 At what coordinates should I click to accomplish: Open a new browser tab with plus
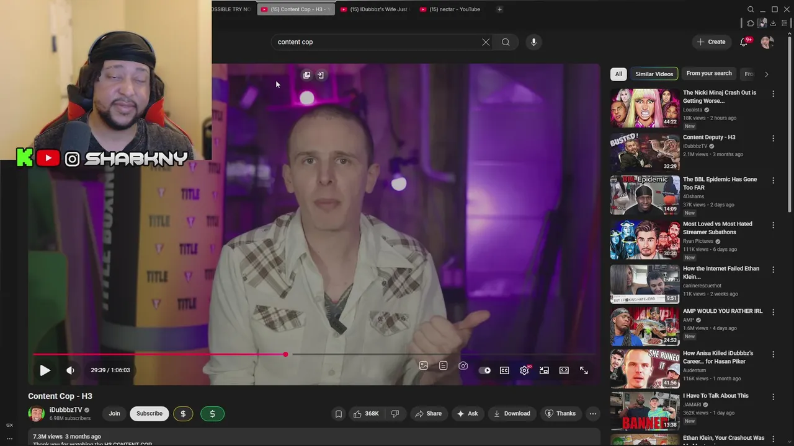tap(499, 9)
